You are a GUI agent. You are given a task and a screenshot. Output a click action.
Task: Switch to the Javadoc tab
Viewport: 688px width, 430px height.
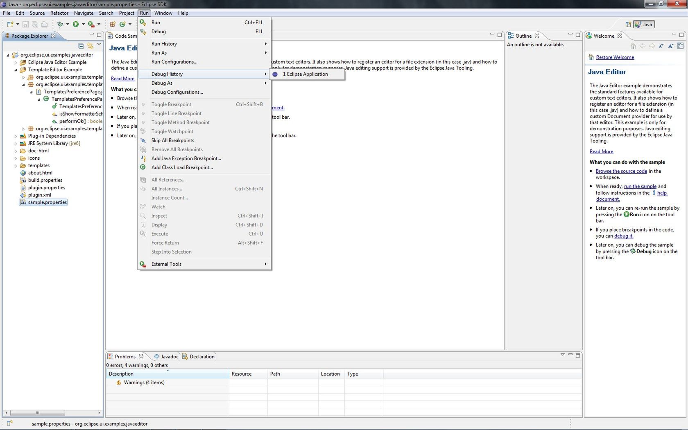[166, 357]
